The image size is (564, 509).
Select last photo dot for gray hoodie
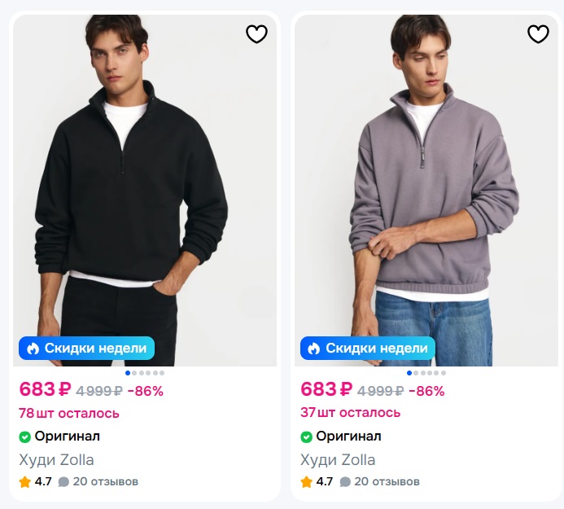click(444, 373)
